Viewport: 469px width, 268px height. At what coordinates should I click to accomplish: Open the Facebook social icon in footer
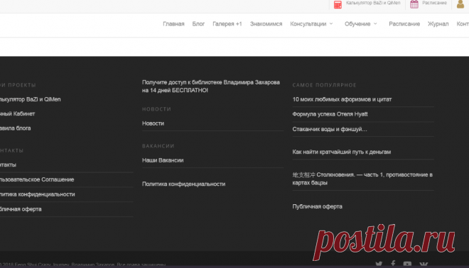point(393,264)
